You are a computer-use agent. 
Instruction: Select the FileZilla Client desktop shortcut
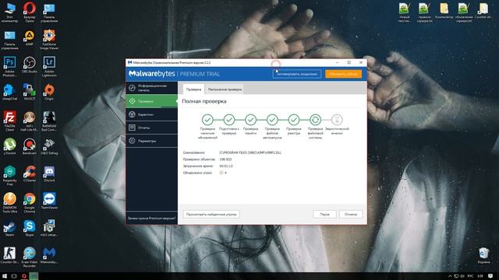9,121
